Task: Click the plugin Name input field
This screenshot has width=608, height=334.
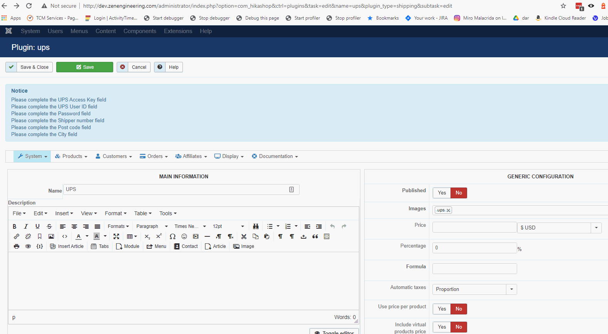Action: click(181, 189)
